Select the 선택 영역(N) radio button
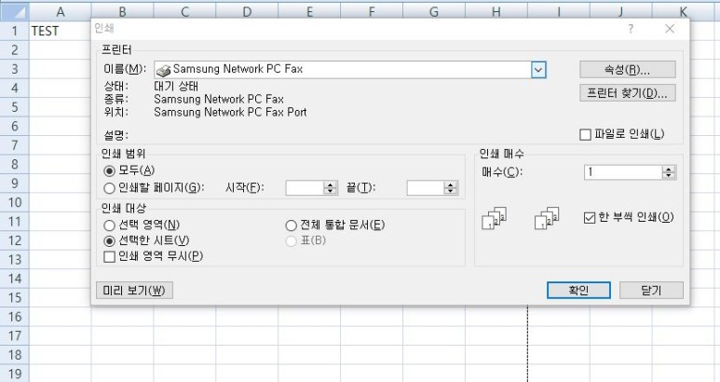Image resolution: width=720 pixels, height=382 pixels. pyautogui.click(x=109, y=225)
